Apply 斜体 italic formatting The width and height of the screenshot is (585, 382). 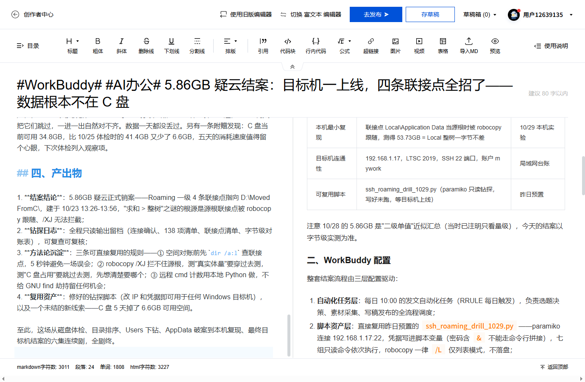pos(122,46)
